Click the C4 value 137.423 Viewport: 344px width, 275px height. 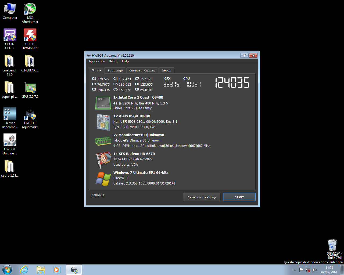(x=125, y=79)
